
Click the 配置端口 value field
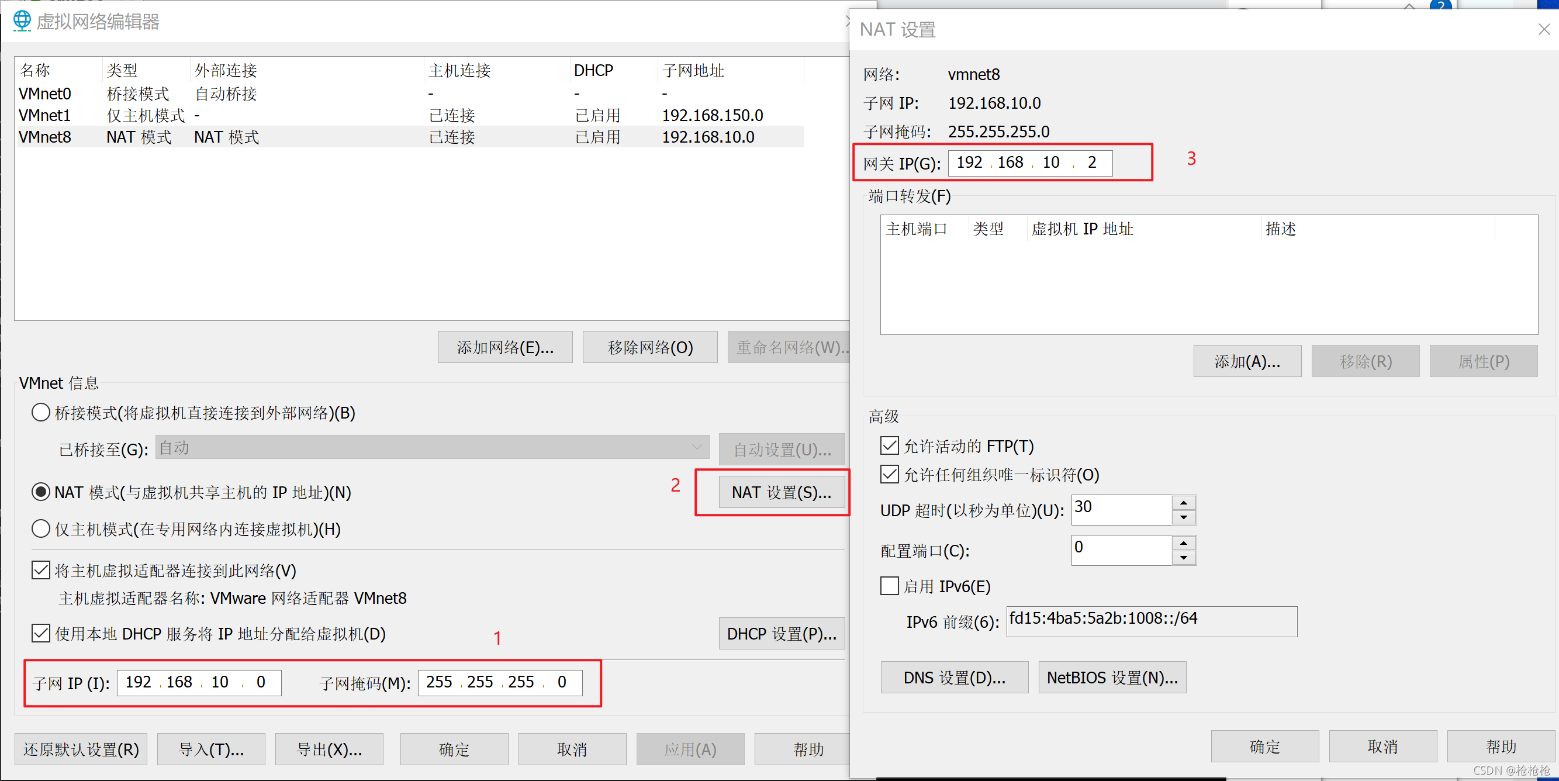tap(1121, 550)
